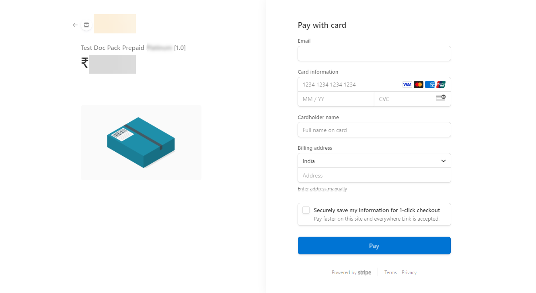Viewport: 536px width, 293px height.
Task: Click the storefront merchant logo icon
Action: [x=86, y=25]
